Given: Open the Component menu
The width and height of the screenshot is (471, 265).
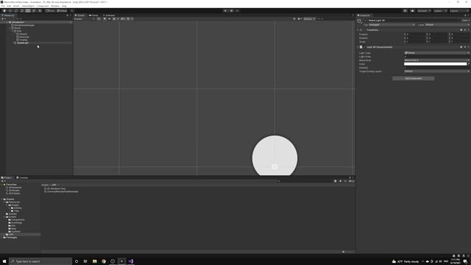Looking at the screenshot, I should pyautogui.click(x=43, y=6).
